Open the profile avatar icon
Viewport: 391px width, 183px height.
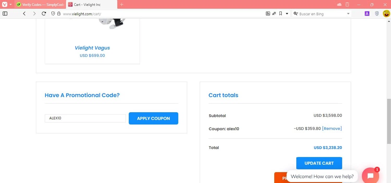click(386, 13)
